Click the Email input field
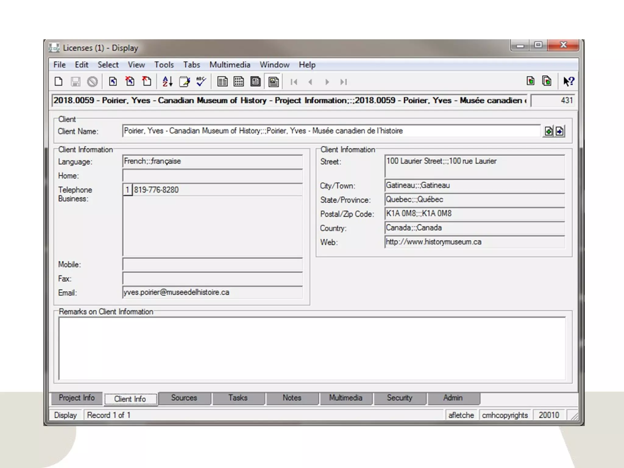 (x=212, y=292)
